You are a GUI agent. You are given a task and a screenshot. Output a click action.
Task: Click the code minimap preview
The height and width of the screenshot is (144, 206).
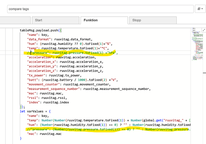196,45
